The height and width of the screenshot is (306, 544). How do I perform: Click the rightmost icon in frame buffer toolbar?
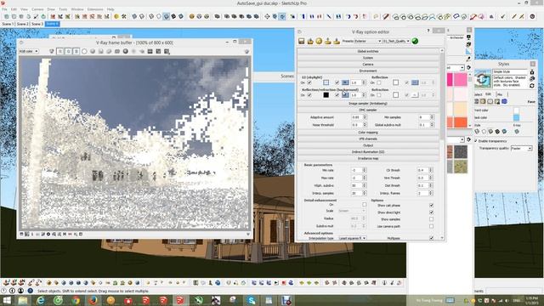coord(246,51)
